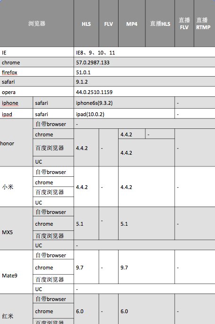Screen dimensions: 215x324
Task: Click 小米 HLS 4.4.2 cell
Action: pos(87,187)
